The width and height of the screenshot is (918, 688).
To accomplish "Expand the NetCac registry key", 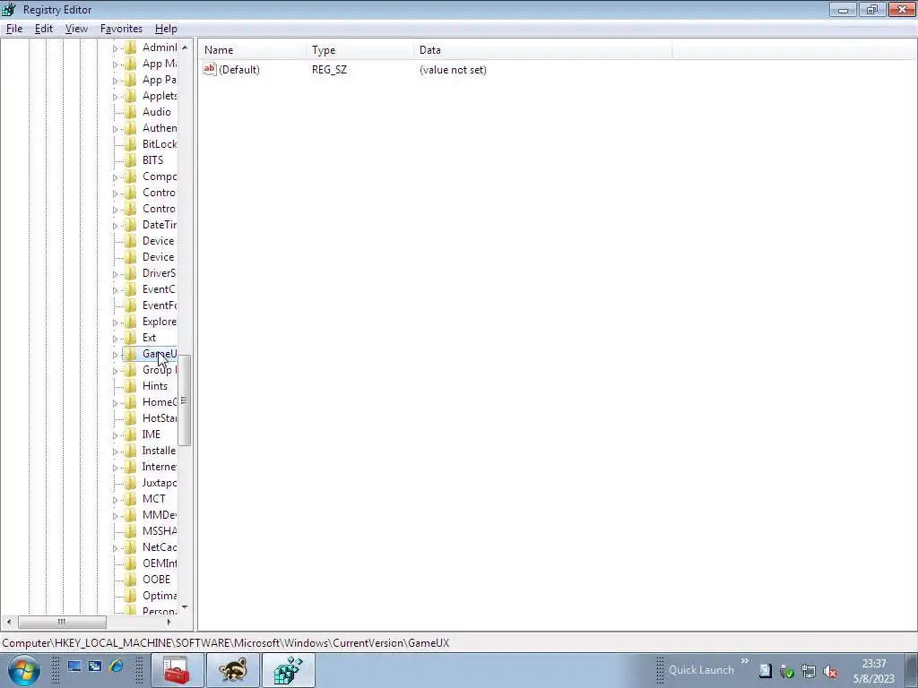I will 115,548.
